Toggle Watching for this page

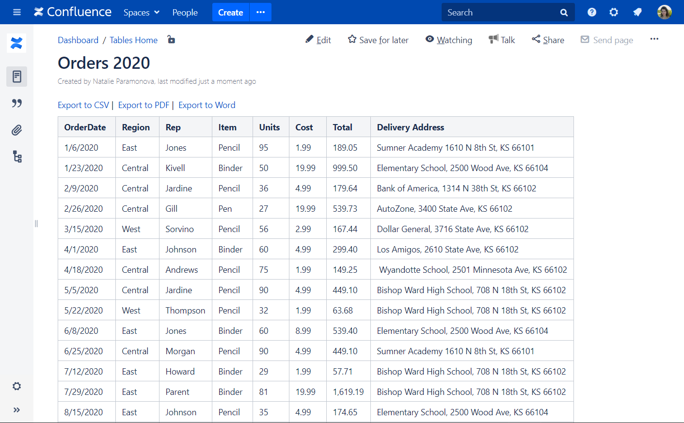click(x=448, y=40)
